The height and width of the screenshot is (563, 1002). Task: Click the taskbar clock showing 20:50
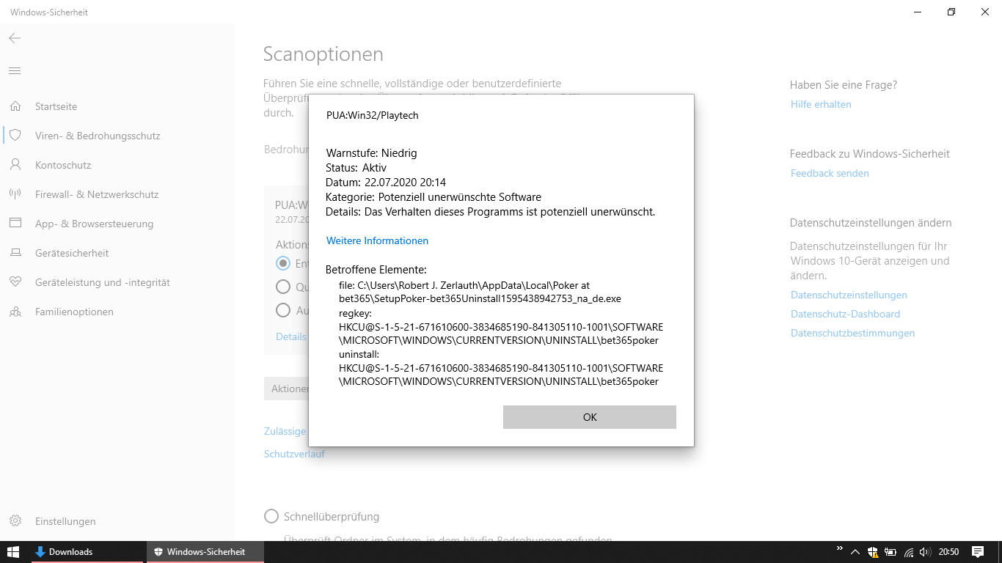(x=948, y=552)
